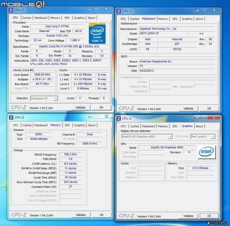The height and width of the screenshot is (226, 230).
Task: Select Memory tab in Mainboard window
Action: tap(163, 19)
